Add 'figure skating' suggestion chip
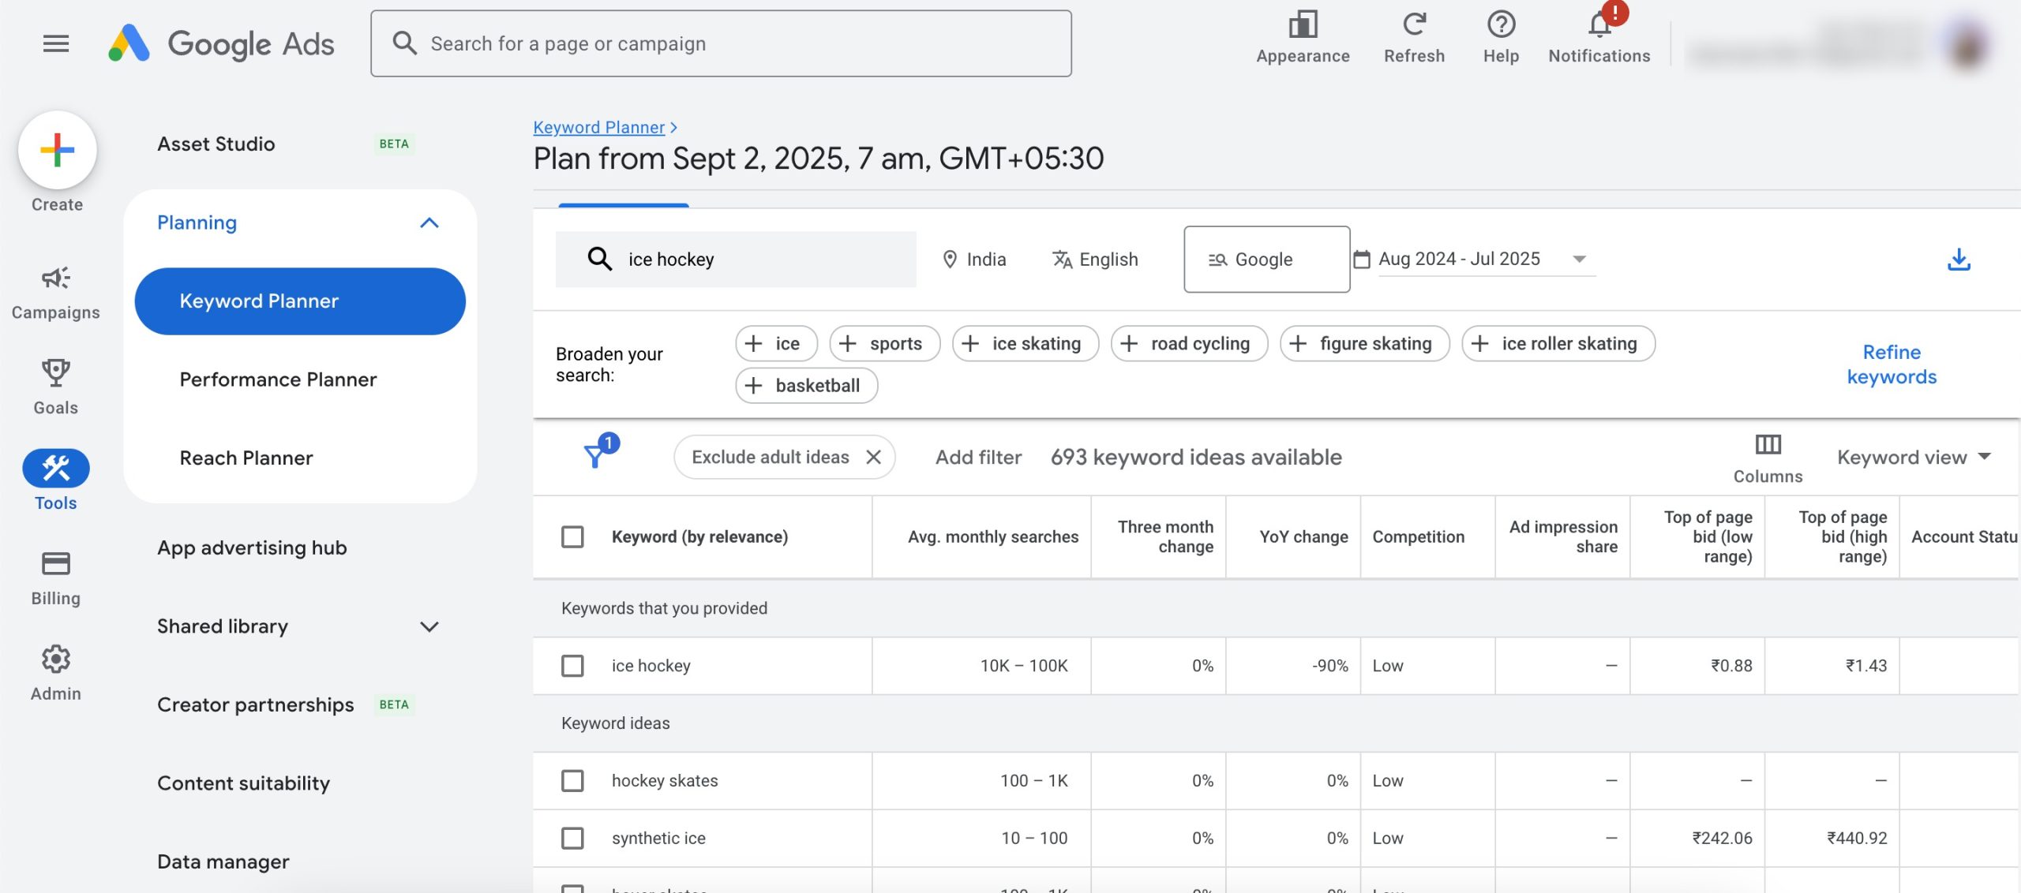The width and height of the screenshot is (2021, 893). (1364, 344)
